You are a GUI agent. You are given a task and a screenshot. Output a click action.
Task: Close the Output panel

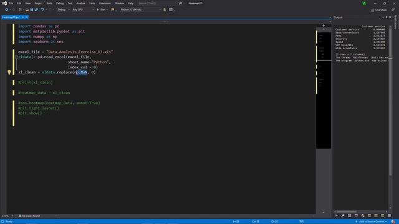(x=390, y=17)
